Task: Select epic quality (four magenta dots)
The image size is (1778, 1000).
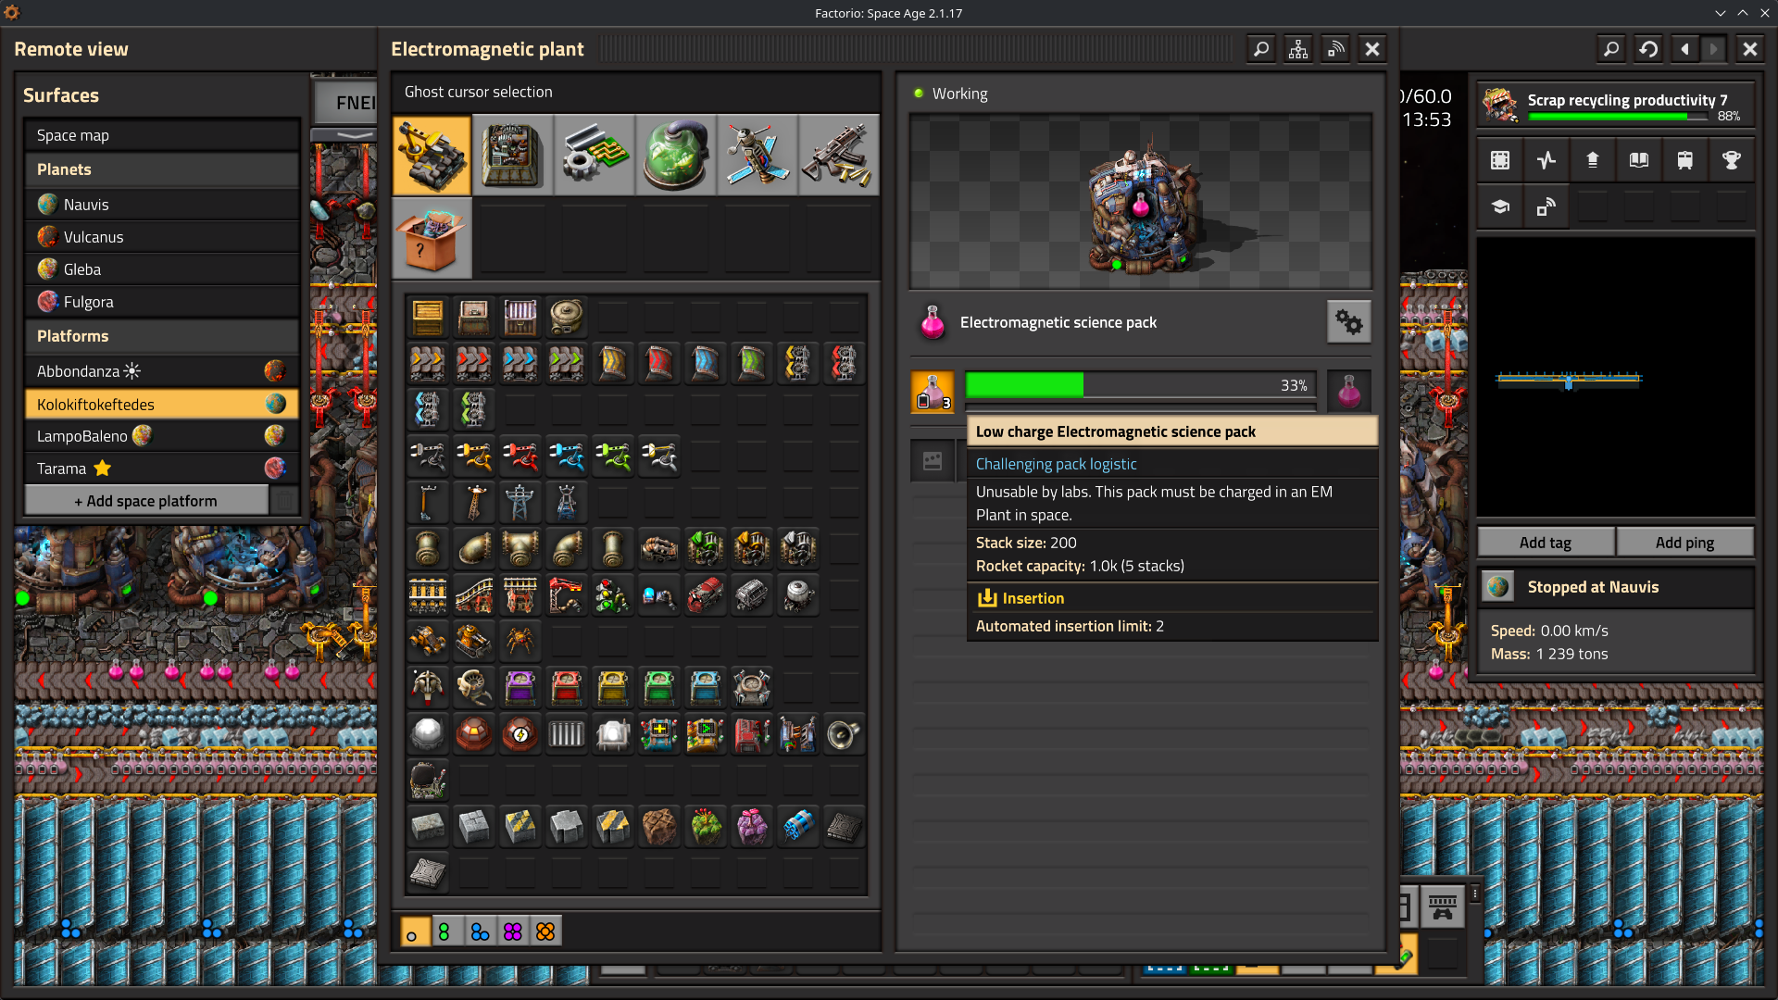Action: point(512,931)
